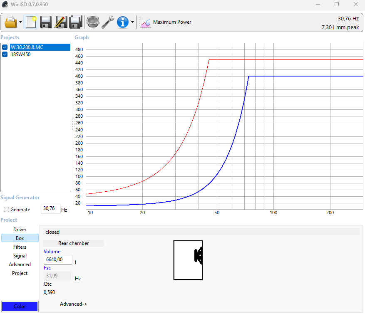Click the Fsc label link
The height and width of the screenshot is (314, 365).
[47, 268]
